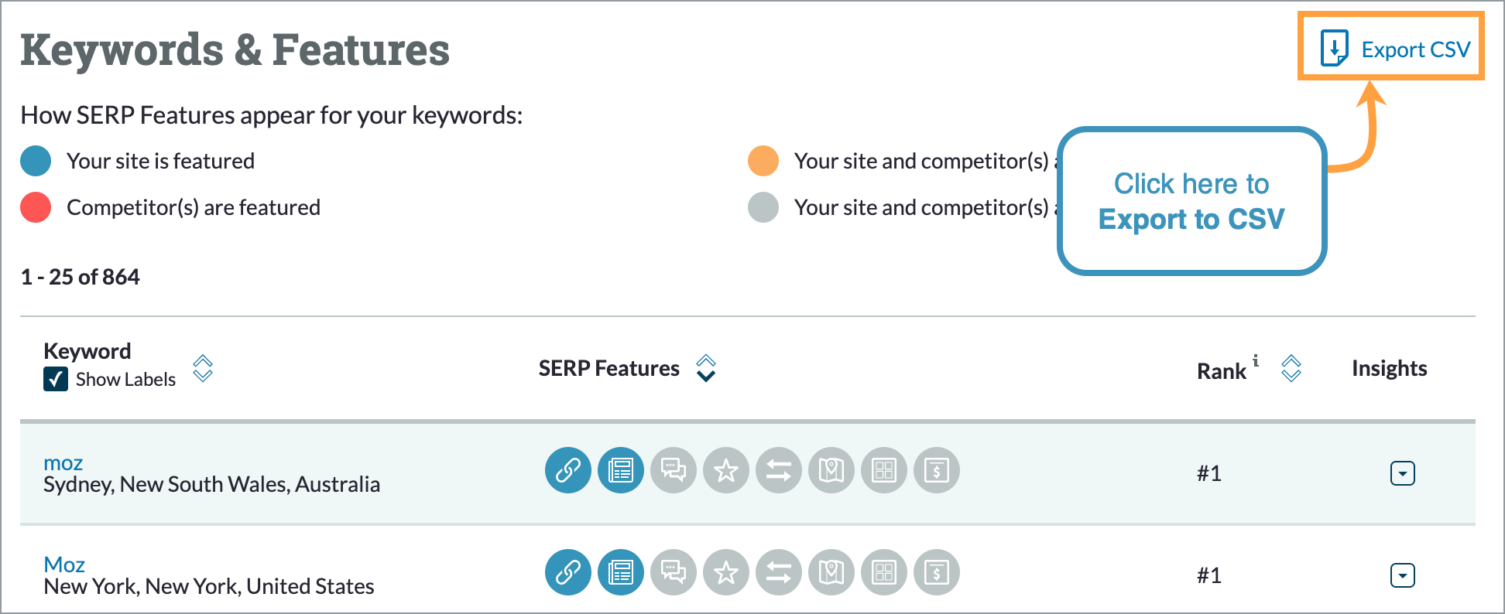Click the Paid result dollar icon for moz Sydney
Image resolution: width=1505 pixels, height=614 pixels.
[x=936, y=470]
